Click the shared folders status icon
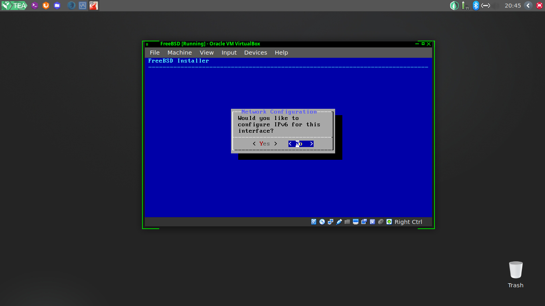The width and height of the screenshot is (545, 306). [347, 222]
